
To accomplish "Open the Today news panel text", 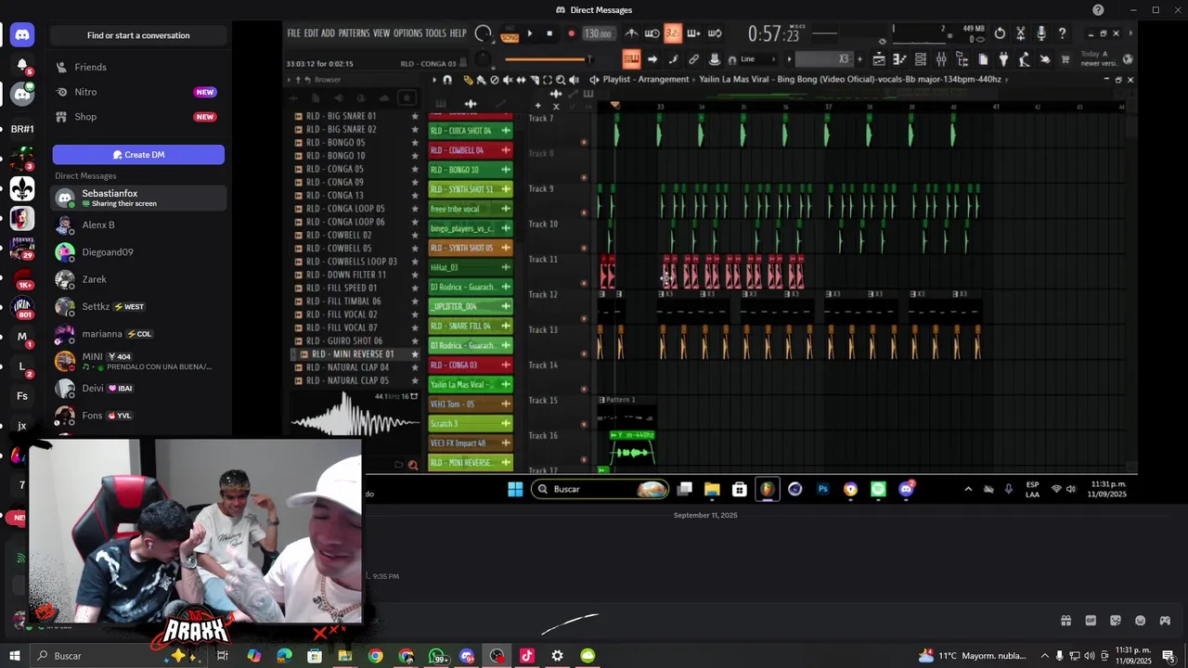I will [1098, 58].
